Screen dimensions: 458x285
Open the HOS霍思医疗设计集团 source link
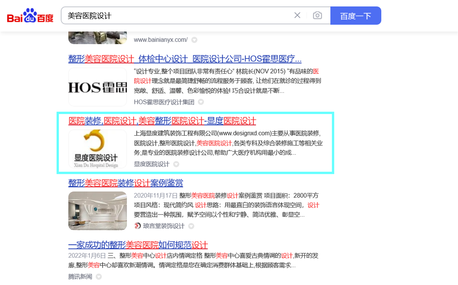coord(164,102)
